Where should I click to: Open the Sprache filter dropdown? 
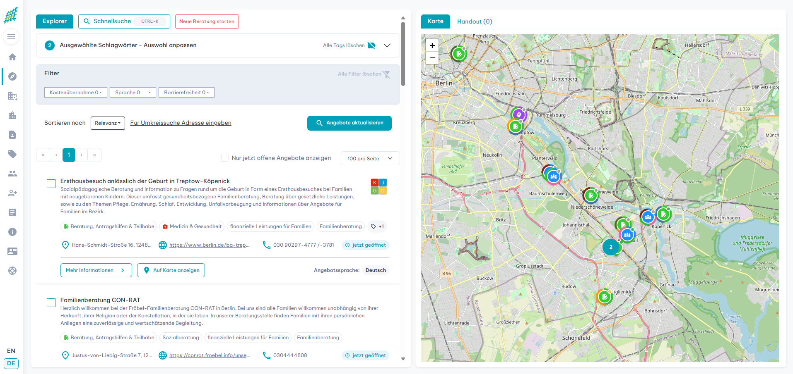pos(133,93)
